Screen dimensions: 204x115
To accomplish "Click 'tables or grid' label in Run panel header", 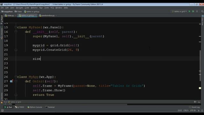I will point(16,102).
